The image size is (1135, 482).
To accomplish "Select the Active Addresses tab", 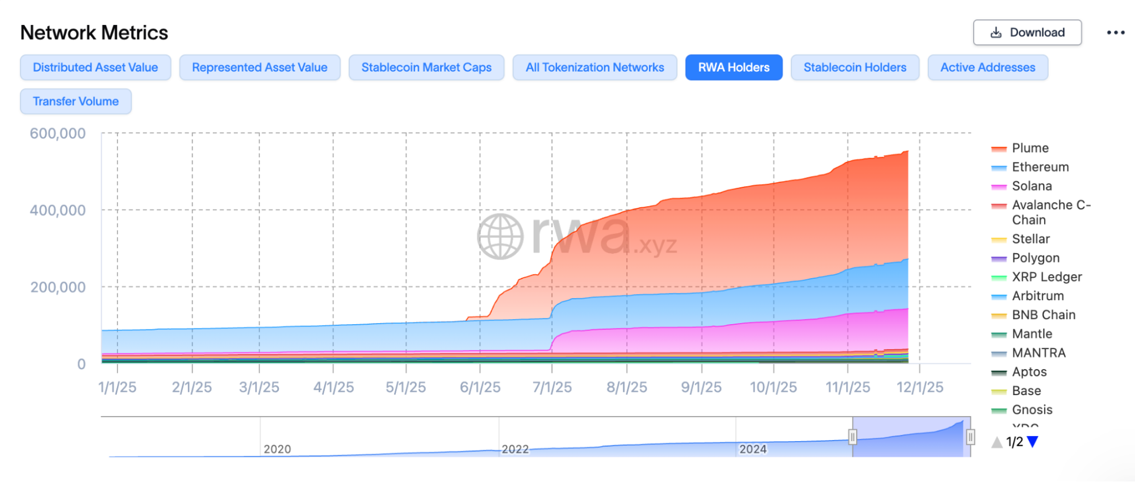I will (x=987, y=68).
